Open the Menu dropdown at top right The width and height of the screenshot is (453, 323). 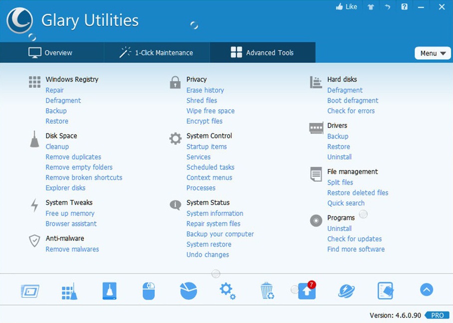pos(432,53)
